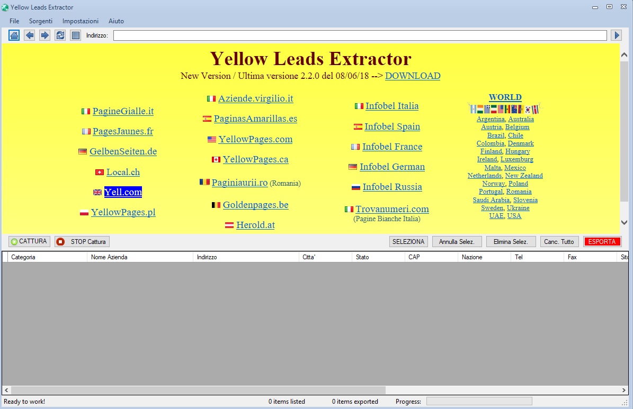The height and width of the screenshot is (409, 633).
Task: Click the Italian flag beside PagineGialle.it
Action: point(86,111)
